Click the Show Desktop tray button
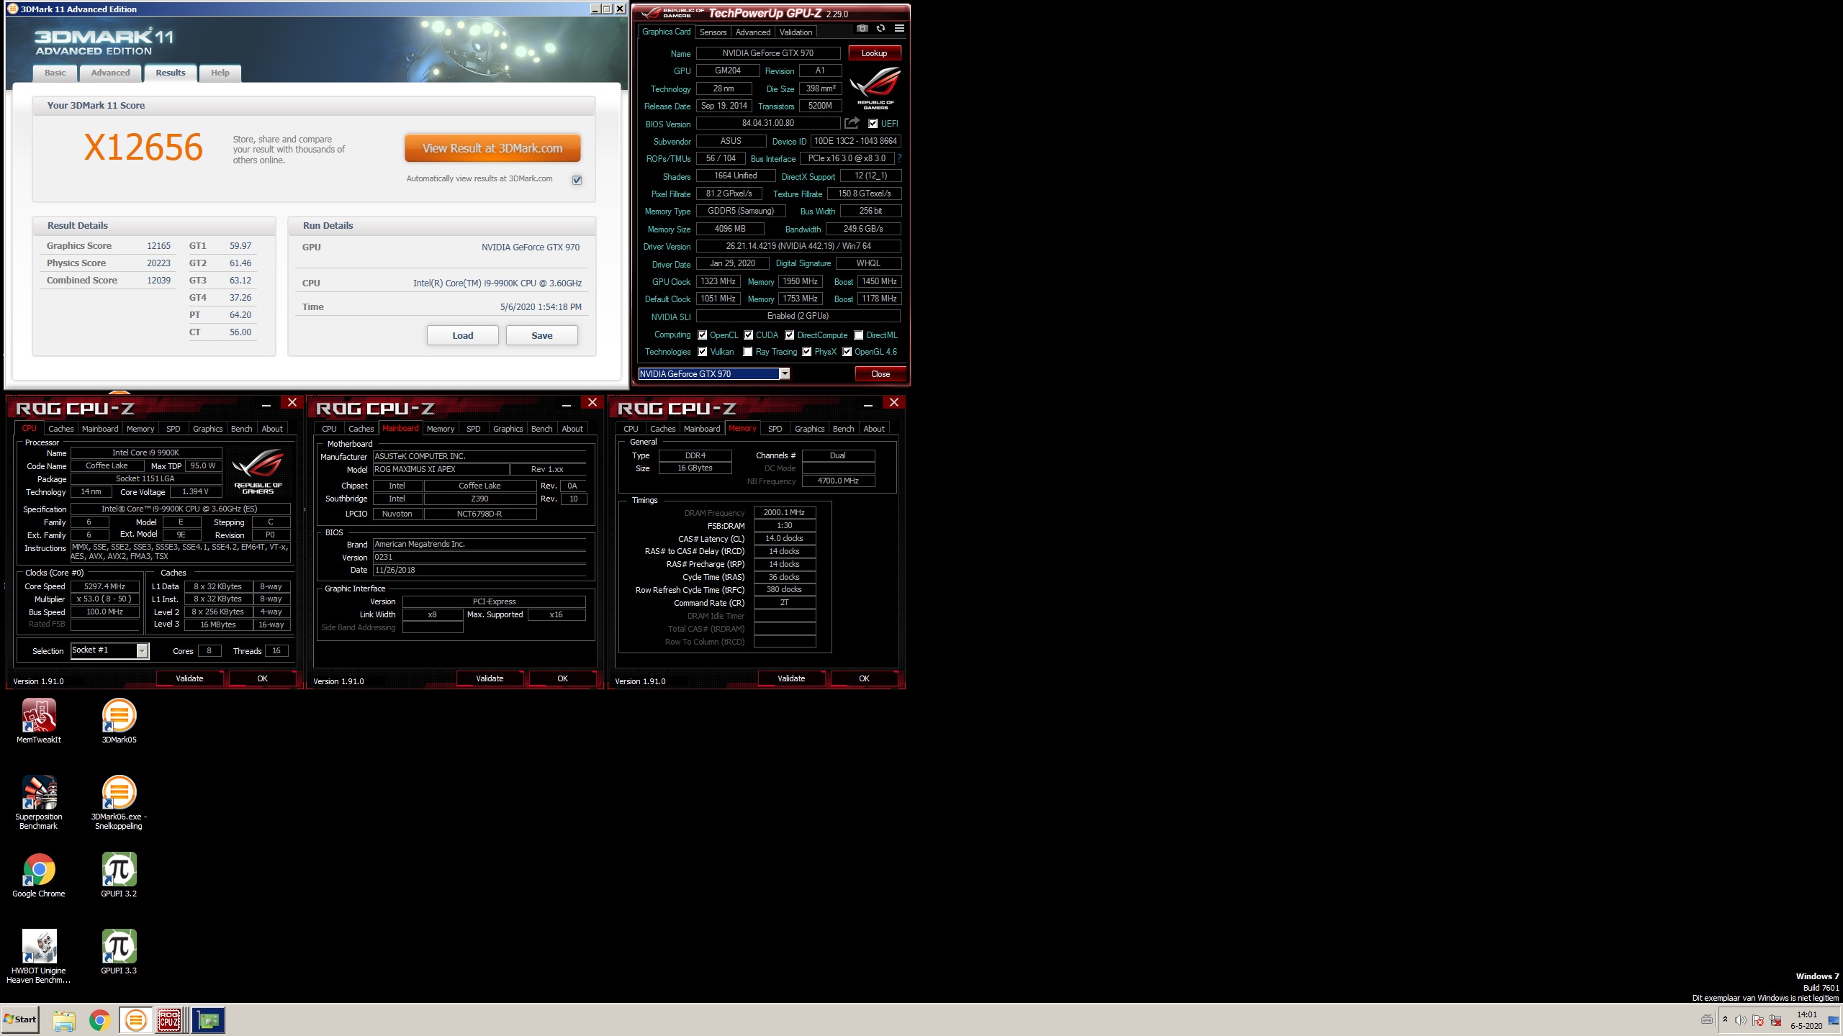This screenshot has height=1036, width=1843. pyautogui.click(x=1834, y=1020)
